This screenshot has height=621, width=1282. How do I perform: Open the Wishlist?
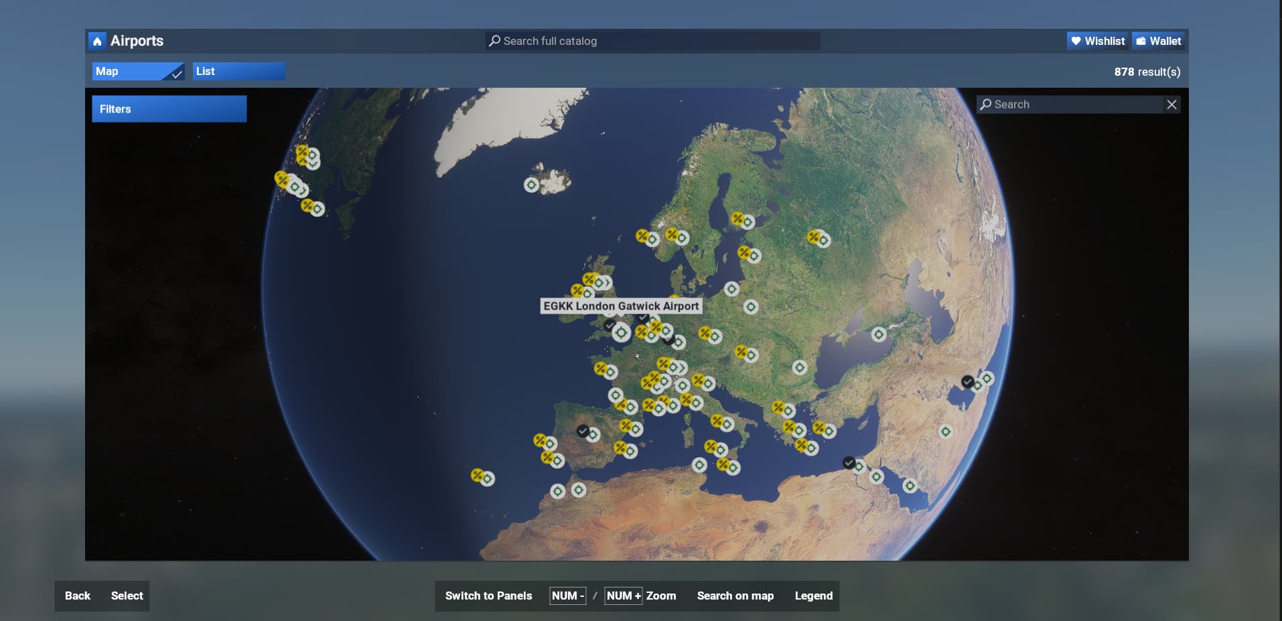coord(1097,41)
